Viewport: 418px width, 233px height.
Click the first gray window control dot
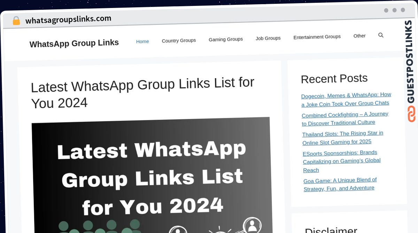coord(386,10)
